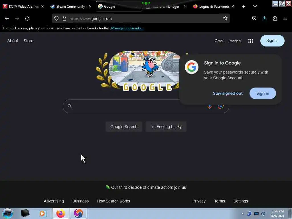Open the Terms footer link
Viewport: 292px width, 219px height.
[220, 201]
